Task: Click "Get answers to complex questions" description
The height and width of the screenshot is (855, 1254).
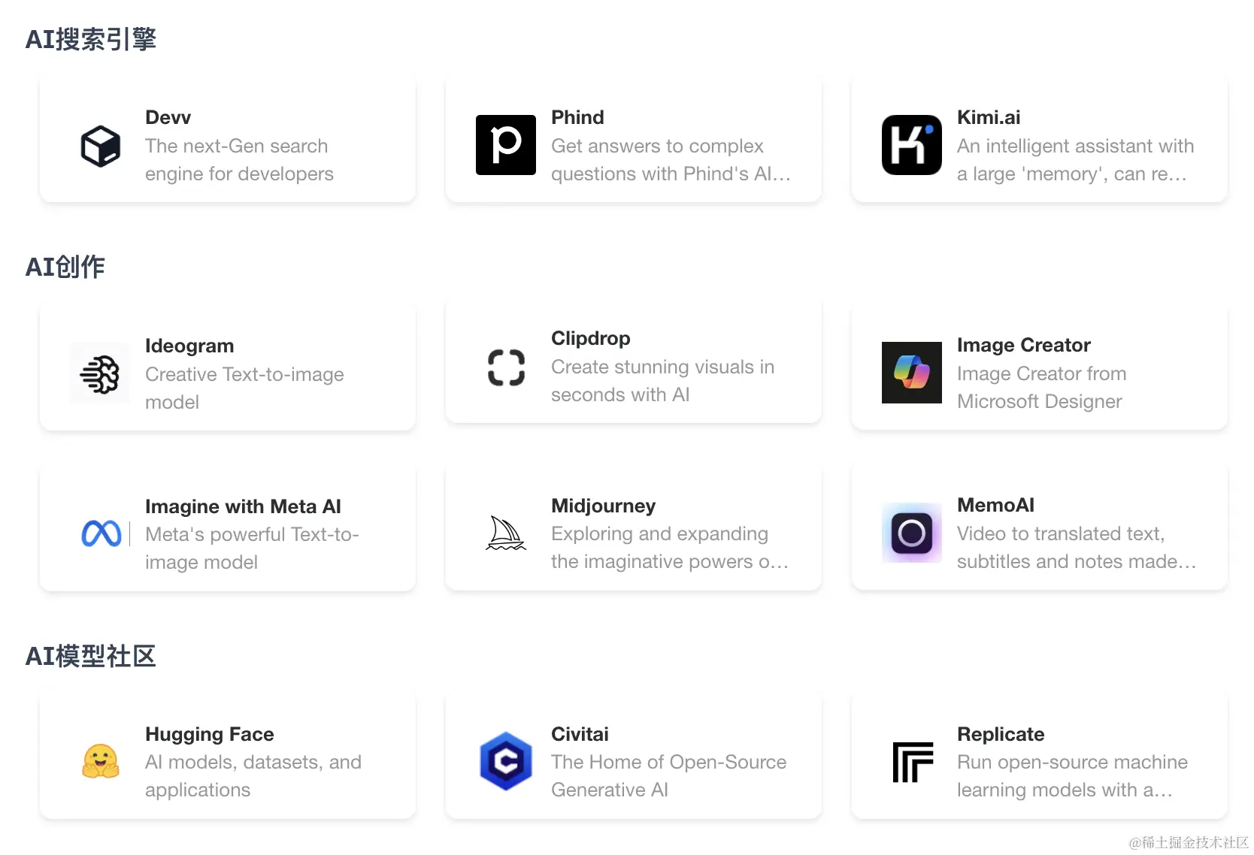Action: click(671, 160)
